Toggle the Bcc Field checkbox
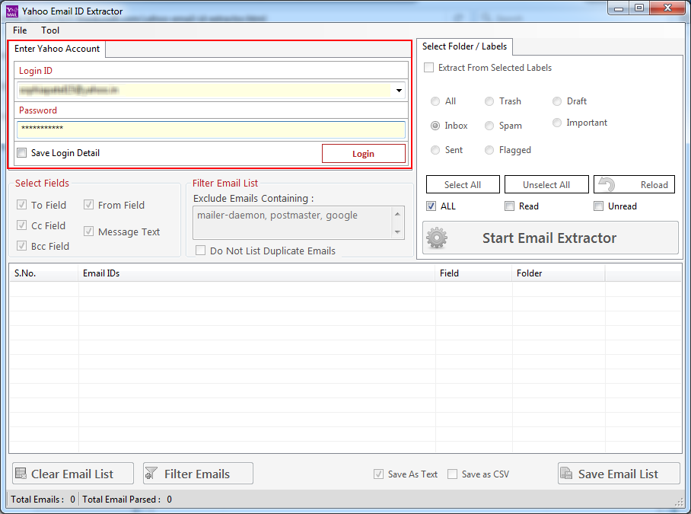The width and height of the screenshot is (691, 514). [21, 245]
